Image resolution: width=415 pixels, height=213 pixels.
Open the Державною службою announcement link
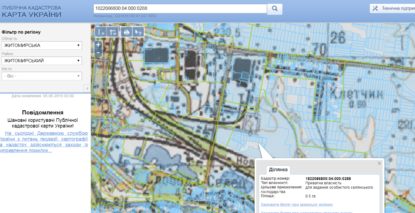click(44, 142)
